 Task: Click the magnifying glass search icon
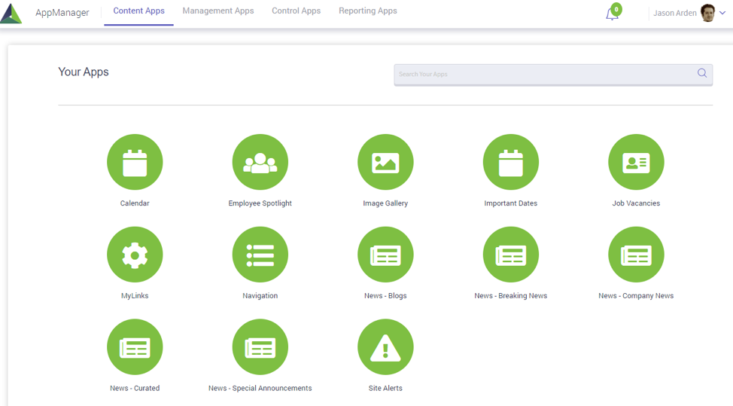coord(701,73)
